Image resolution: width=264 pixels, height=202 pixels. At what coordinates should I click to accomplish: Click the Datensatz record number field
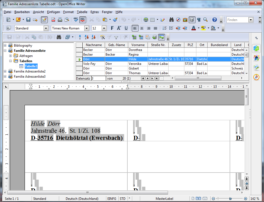pos(98,79)
